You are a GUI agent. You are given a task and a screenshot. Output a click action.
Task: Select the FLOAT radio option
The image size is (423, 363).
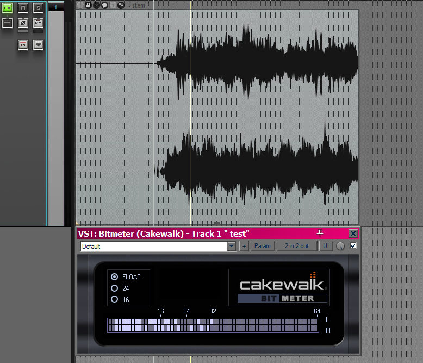tap(114, 276)
